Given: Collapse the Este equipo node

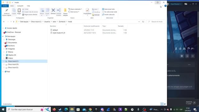Looking at the screenshot, I should (3, 36).
